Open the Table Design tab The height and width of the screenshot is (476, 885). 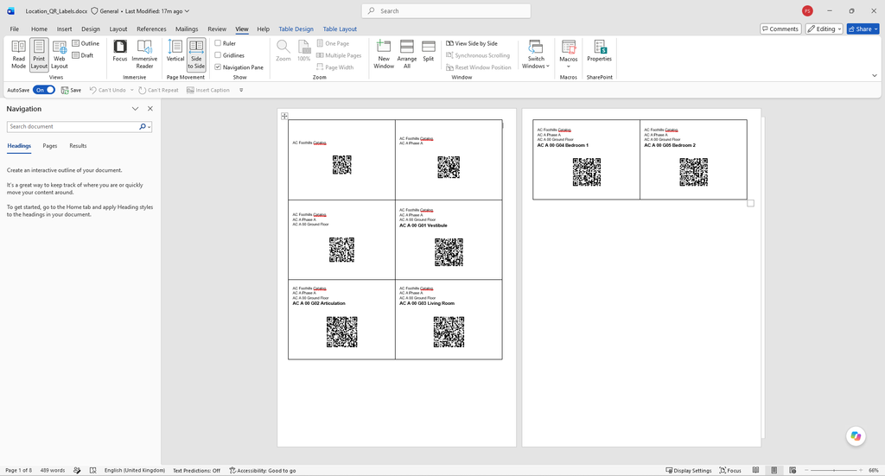pyautogui.click(x=296, y=29)
